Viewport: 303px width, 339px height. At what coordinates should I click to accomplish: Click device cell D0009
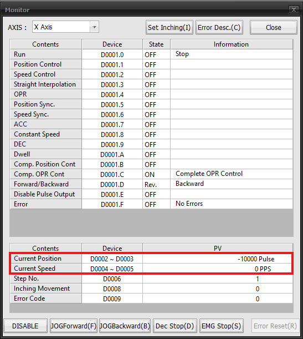pyautogui.click(x=112, y=298)
